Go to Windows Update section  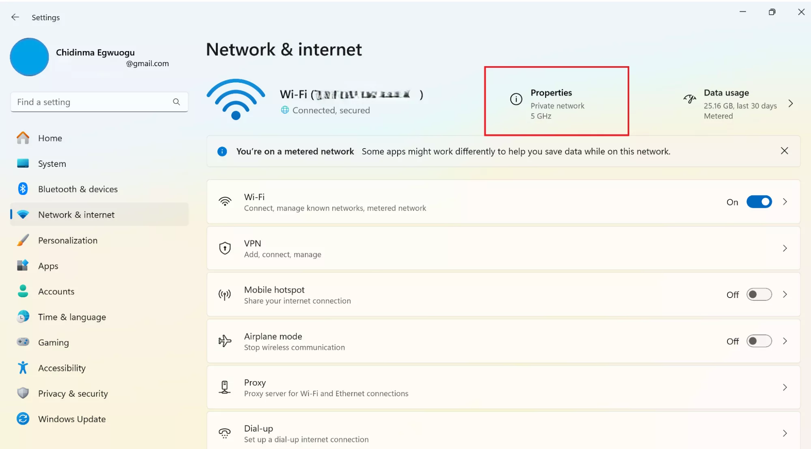pyautogui.click(x=72, y=419)
